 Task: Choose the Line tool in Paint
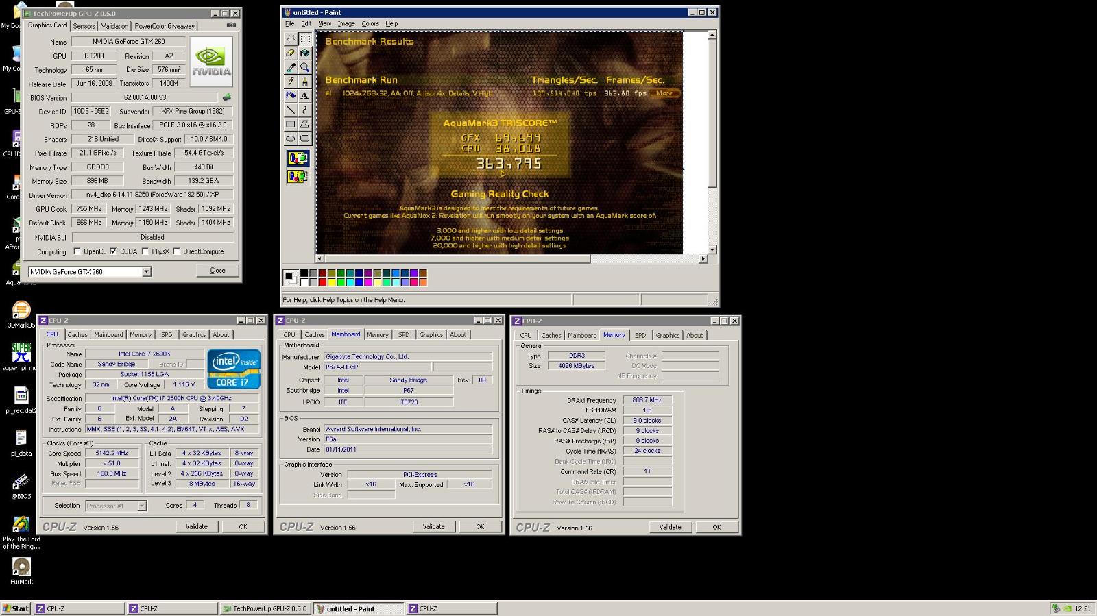291,110
